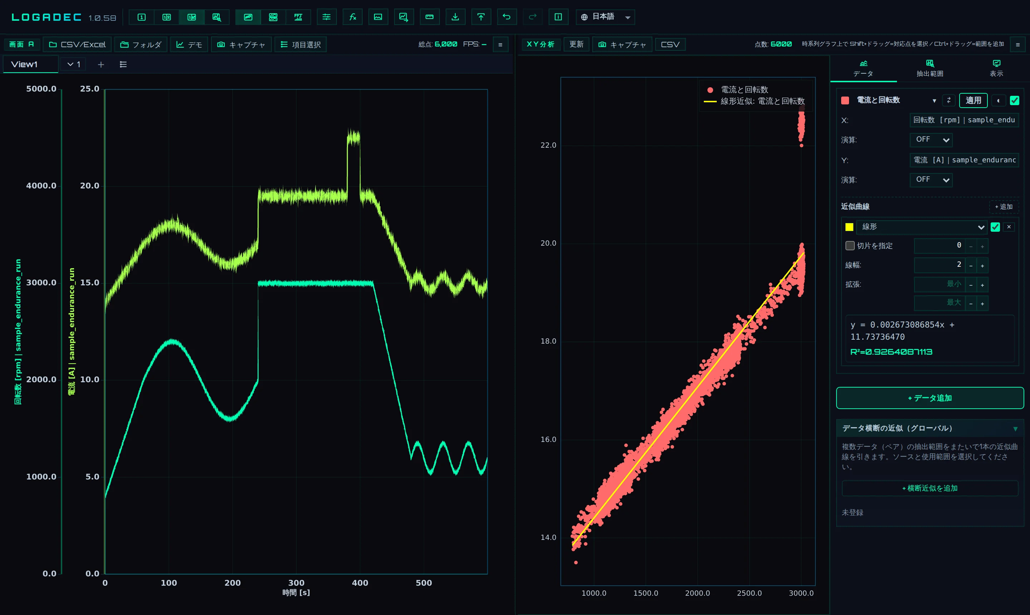1030x615 pixels.
Task: Remove the 線形 fit with the × button
Action: (x=1009, y=227)
